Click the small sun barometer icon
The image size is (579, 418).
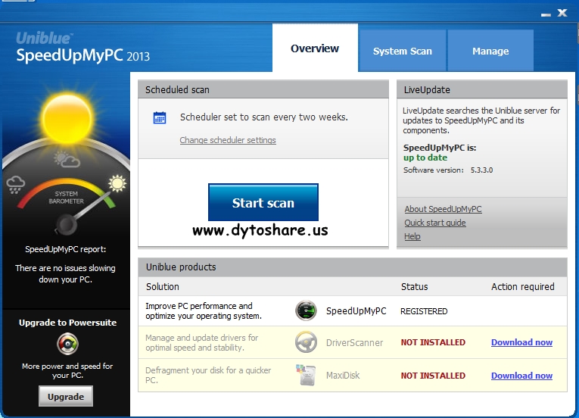[117, 183]
